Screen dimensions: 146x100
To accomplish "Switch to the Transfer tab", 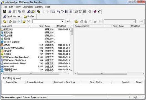I will [x=7, y=78].
